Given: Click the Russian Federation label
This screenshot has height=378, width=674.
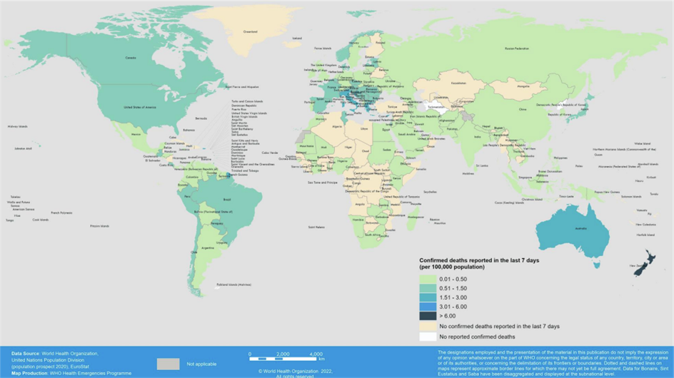Looking at the screenshot, I should click(x=519, y=48).
